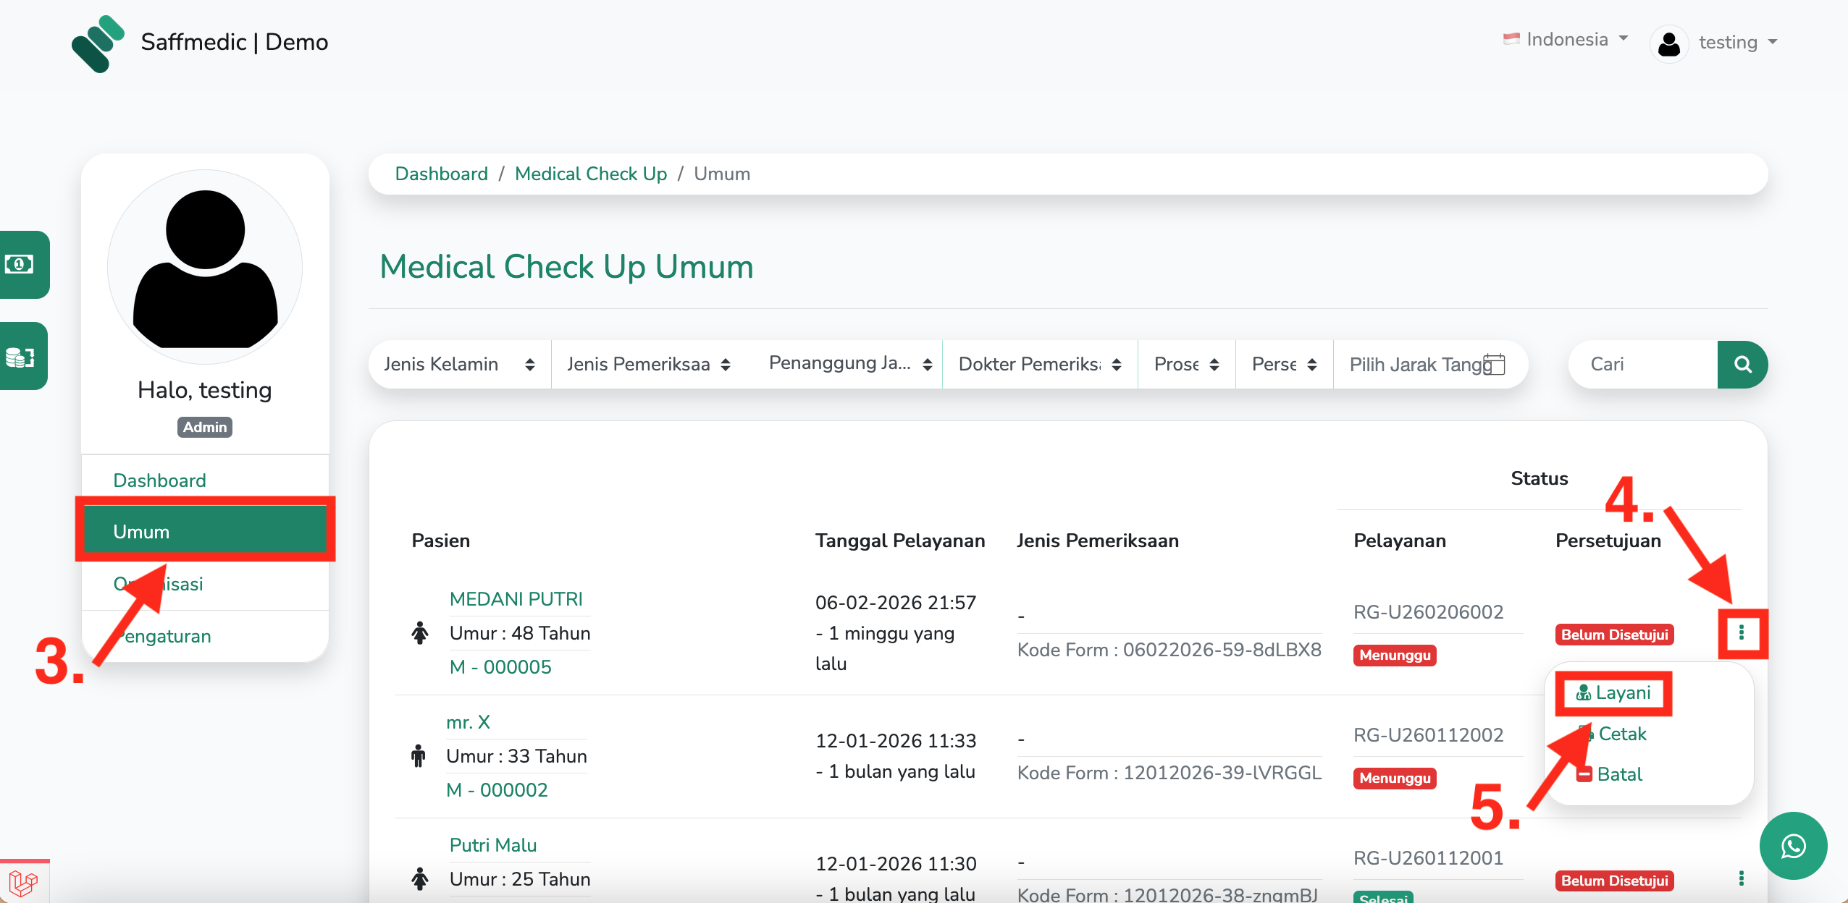Open three-dot menu for Putri Malu row
The width and height of the screenshot is (1848, 903).
coord(1741,878)
